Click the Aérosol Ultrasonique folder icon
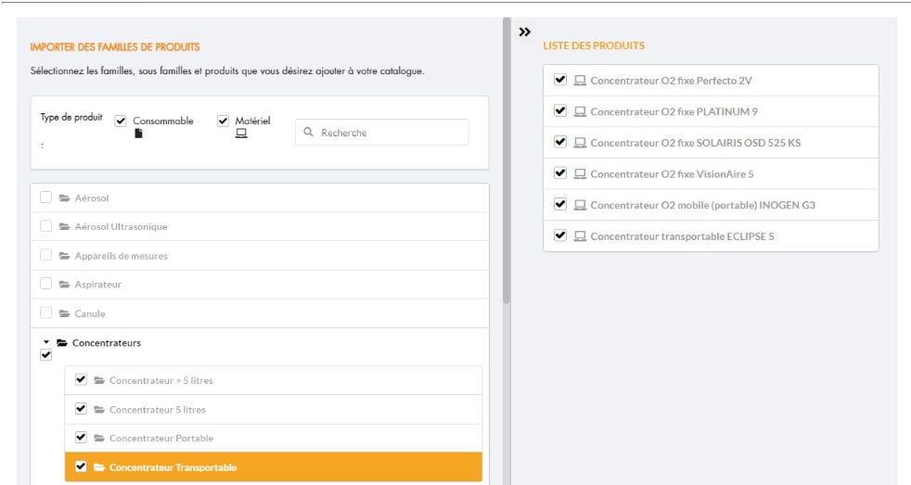 pyautogui.click(x=65, y=226)
